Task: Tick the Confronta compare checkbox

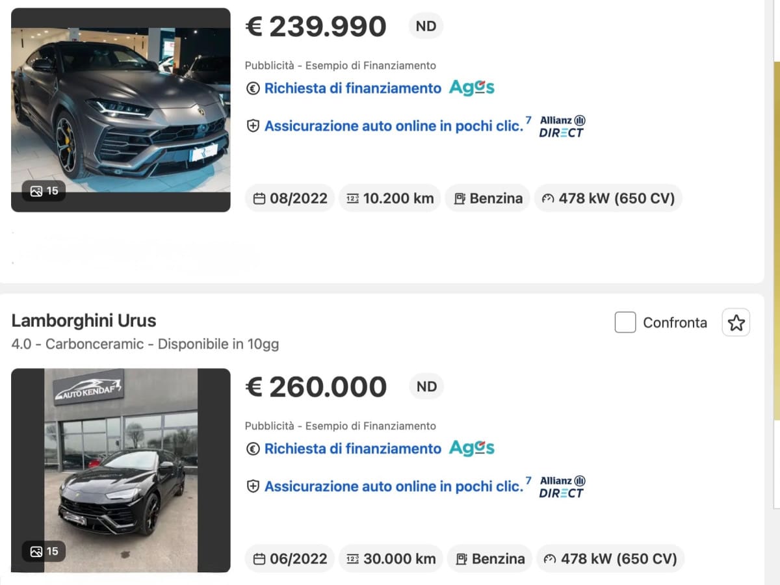Action: point(625,322)
